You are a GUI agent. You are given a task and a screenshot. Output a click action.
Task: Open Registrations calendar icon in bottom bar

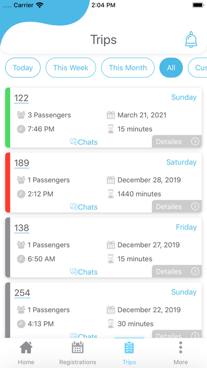(x=78, y=347)
